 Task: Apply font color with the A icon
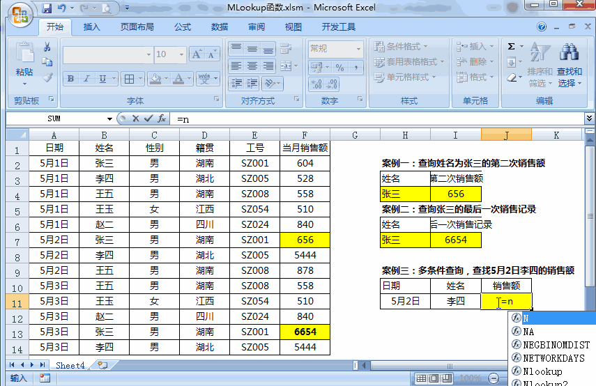(x=178, y=79)
